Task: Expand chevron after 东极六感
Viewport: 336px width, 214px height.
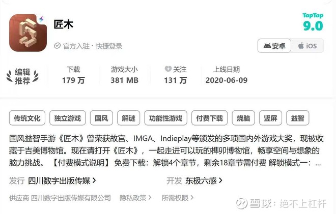Action: tap(220, 181)
